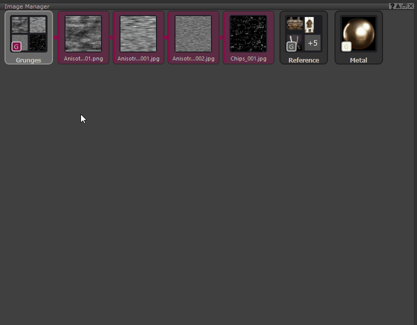
Task: Click the Chips_001.jpg filename label
Action: (248, 58)
